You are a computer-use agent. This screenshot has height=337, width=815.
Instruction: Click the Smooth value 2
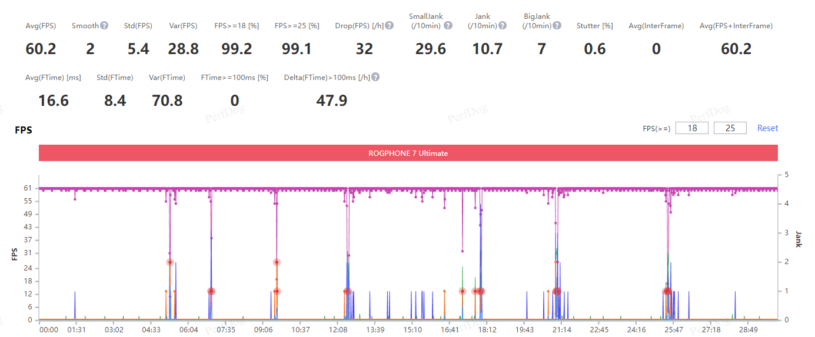pyautogui.click(x=90, y=49)
